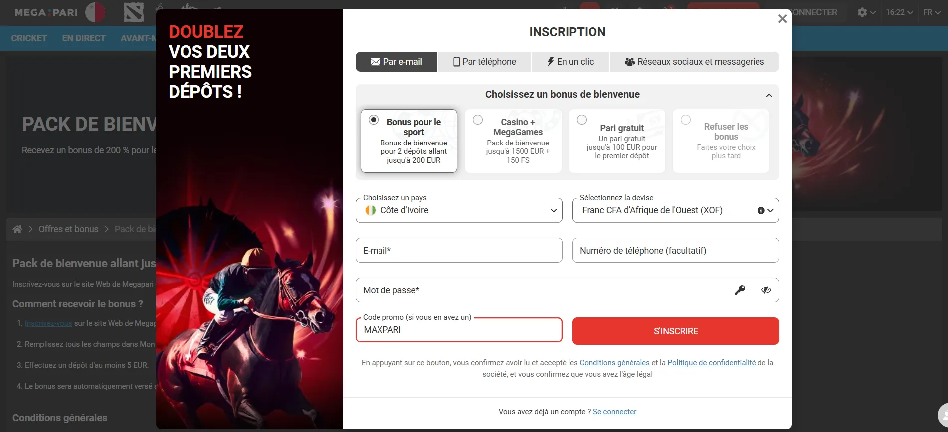Reveal the password with the eye icon
Screen dimensions: 948x432
766,290
